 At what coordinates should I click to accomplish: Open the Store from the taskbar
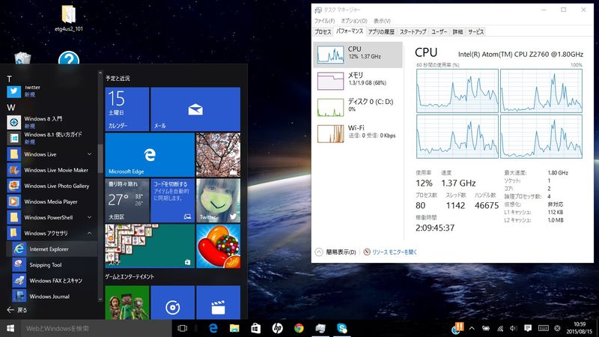click(x=255, y=328)
